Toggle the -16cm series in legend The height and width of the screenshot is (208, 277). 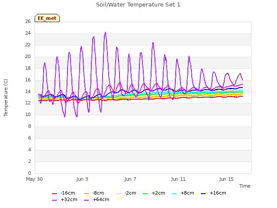pyautogui.click(x=64, y=193)
